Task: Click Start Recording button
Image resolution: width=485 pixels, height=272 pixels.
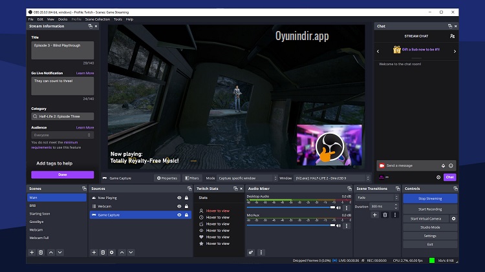Action: pos(430,209)
